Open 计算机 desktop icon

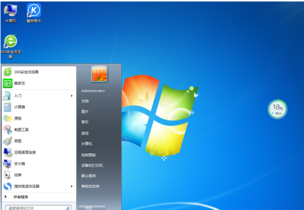click(x=10, y=12)
